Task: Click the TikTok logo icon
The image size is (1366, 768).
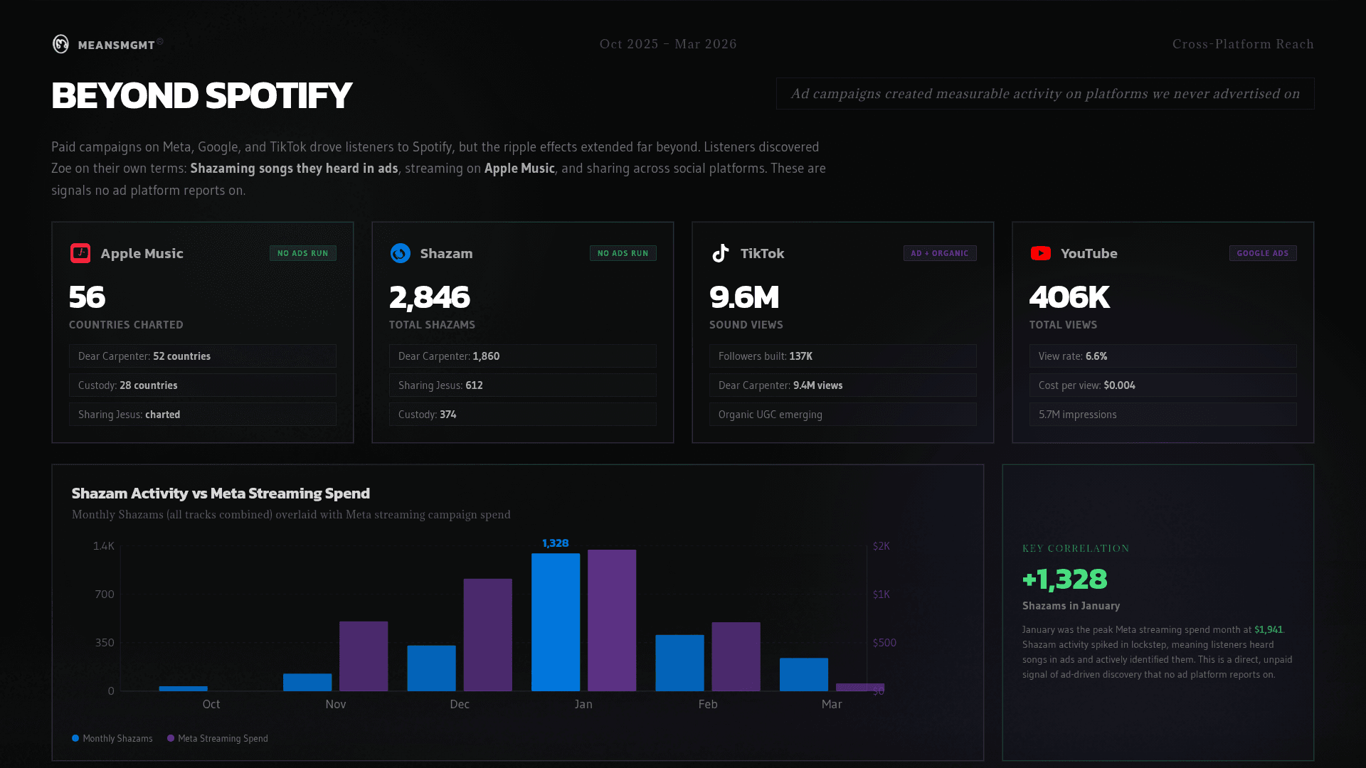Action: click(x=721, y=253)
